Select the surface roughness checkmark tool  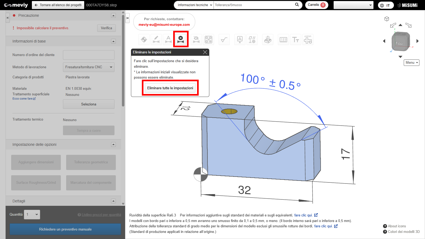[x=224, y=40]
